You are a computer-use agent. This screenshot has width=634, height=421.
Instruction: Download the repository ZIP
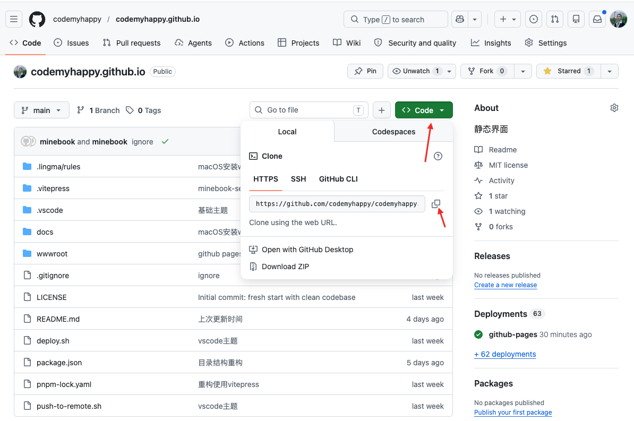pos(279,267)
